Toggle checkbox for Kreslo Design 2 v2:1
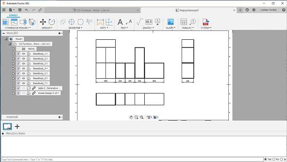Screen dimensions: 287x162 pyautogui.click(x=19, y=93)
